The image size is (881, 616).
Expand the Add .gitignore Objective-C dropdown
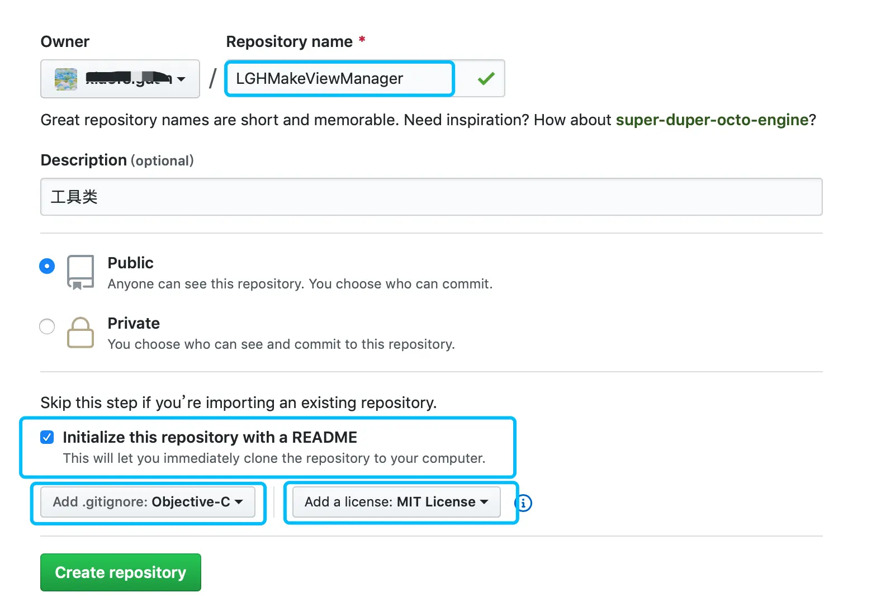pyautogui.click(x=148, y=502)
